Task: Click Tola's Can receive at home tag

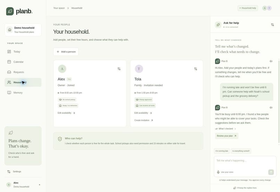Action: pos(145,106)
